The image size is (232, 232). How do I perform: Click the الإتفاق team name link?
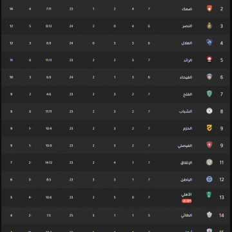(186, 163)
